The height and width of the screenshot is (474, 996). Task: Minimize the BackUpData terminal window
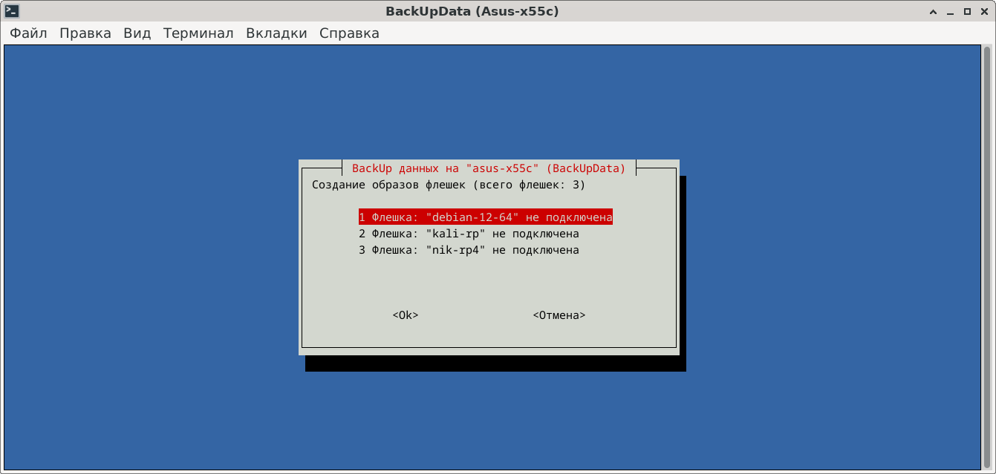pyautogui.click(x=950, y=12)
